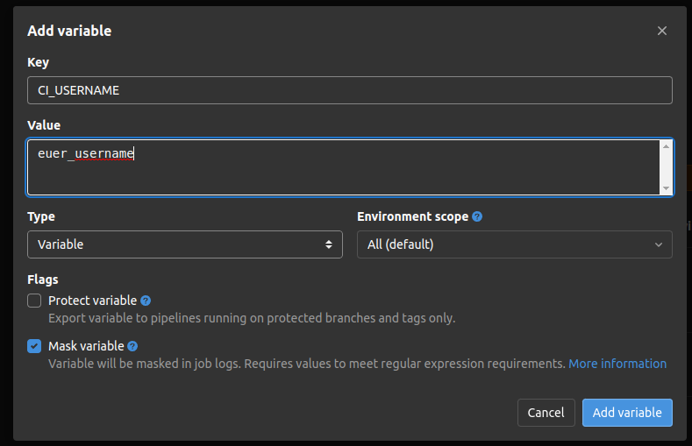Image resolution: width=692 pixels, height=446 pixels.
Task: Open Environment scope help icon
Action: (477, 216)
